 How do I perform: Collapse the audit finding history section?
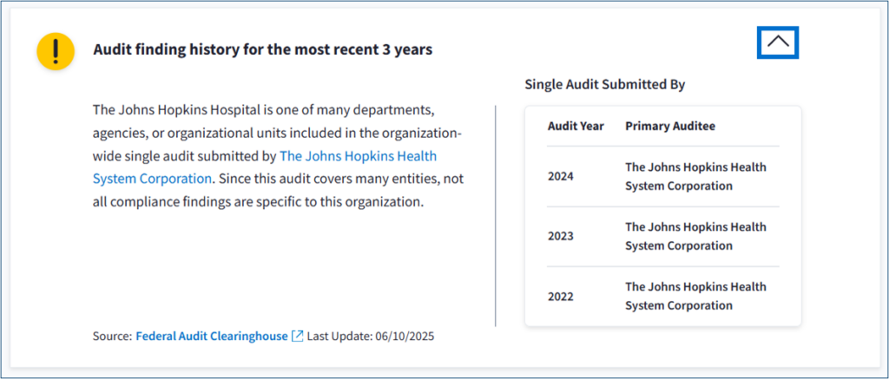[778, 42]
